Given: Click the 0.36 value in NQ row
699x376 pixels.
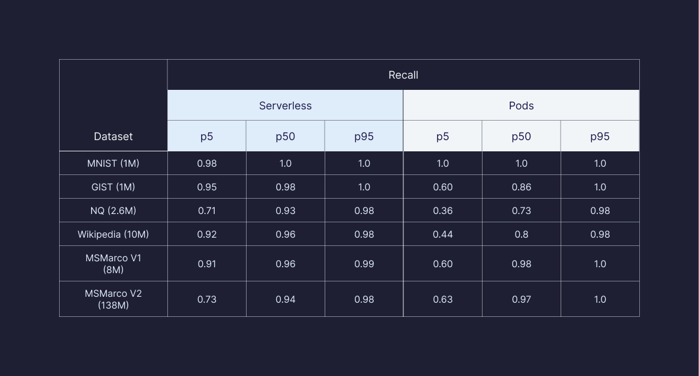Looking at the screenshot, I should coord(442,210).
